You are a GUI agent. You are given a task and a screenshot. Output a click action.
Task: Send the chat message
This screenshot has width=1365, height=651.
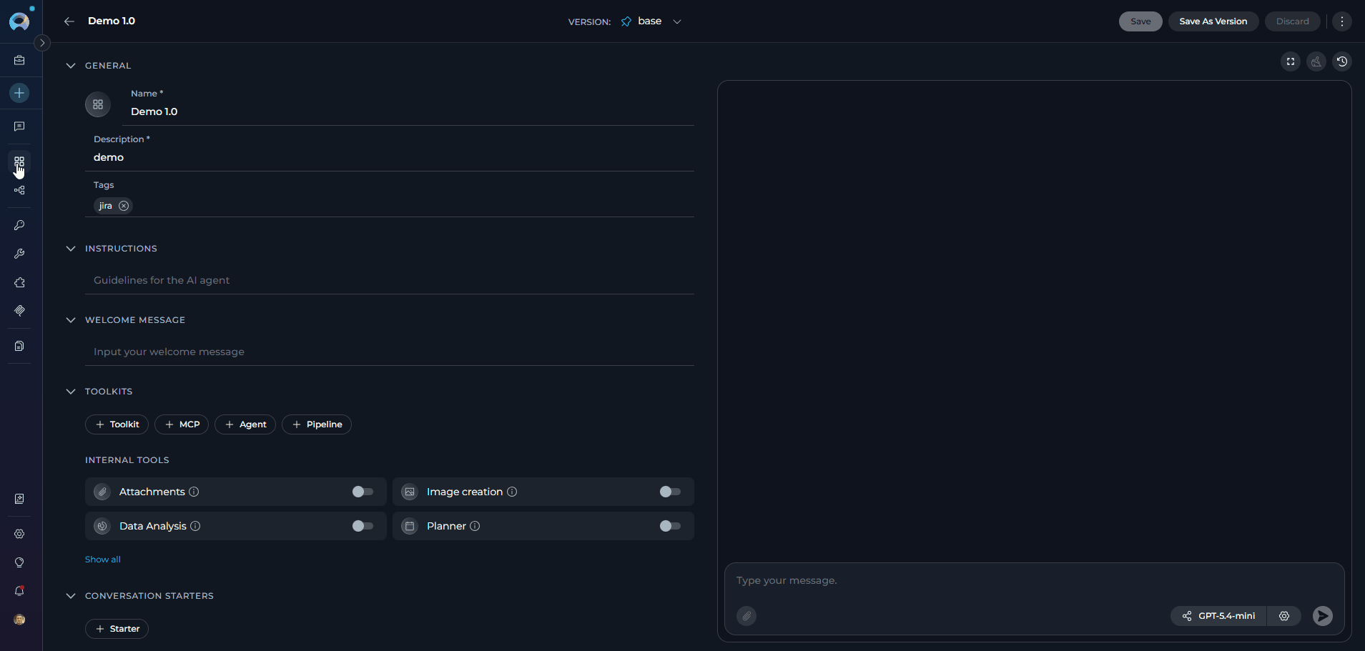(1323, 616)
